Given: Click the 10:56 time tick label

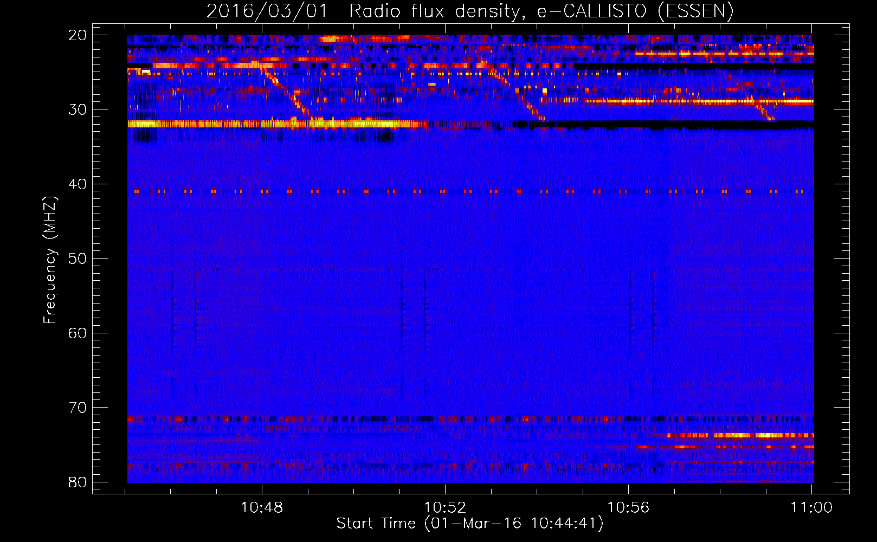Looking at the screenshot, I should pyautogui.click(x=628, y=507).
